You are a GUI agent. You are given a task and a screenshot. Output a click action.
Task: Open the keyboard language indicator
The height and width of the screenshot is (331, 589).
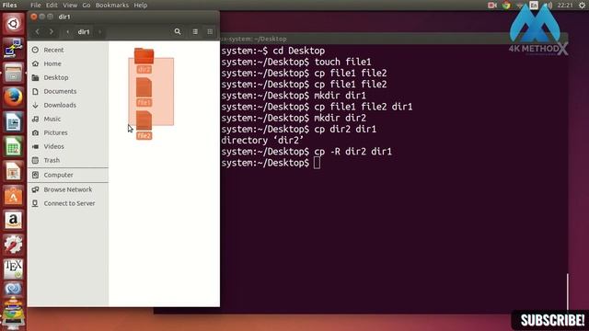534,5
